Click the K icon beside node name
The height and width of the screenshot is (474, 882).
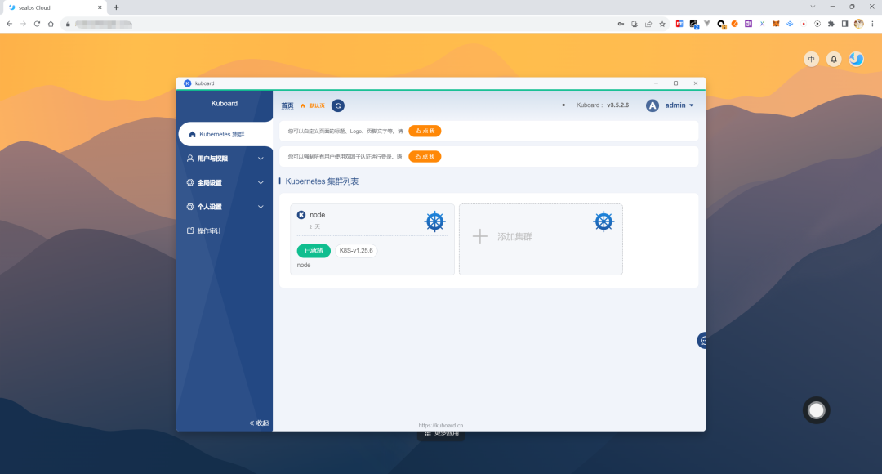[301, 215]
